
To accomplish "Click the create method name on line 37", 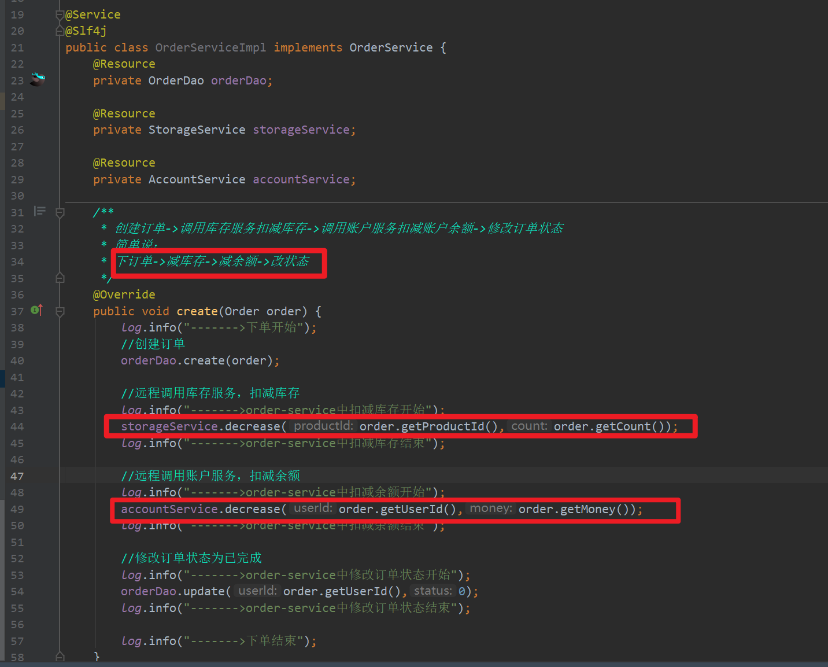I will [197, 311].
